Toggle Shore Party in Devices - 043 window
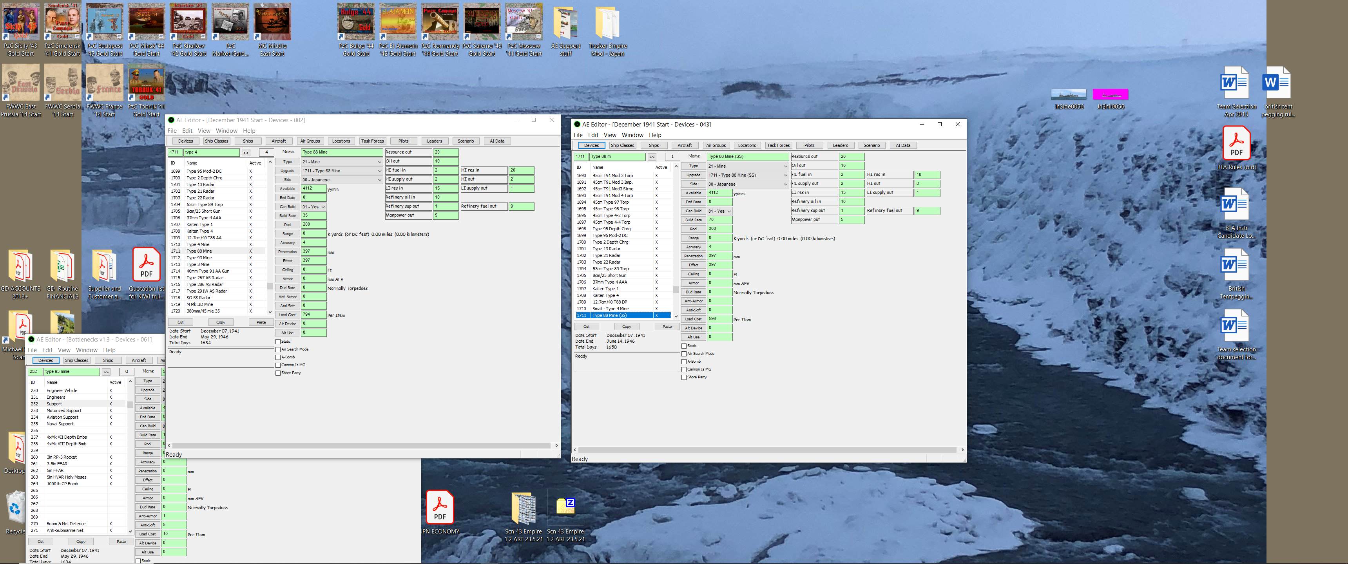 pos(684,377)
